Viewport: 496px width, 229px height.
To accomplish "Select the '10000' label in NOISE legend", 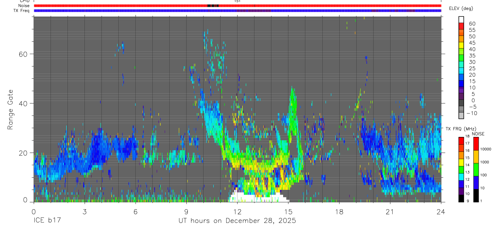I will point(486,149).
